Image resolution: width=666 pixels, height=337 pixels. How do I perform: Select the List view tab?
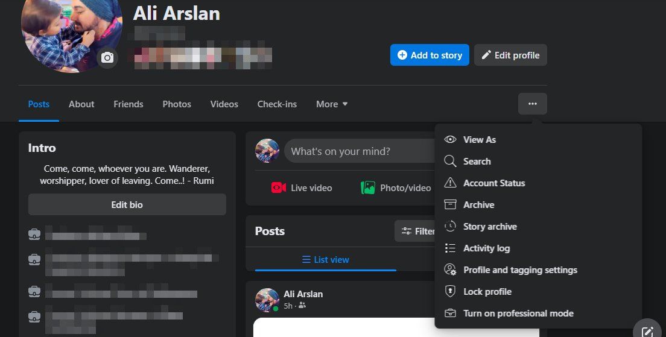click(325, 259)
